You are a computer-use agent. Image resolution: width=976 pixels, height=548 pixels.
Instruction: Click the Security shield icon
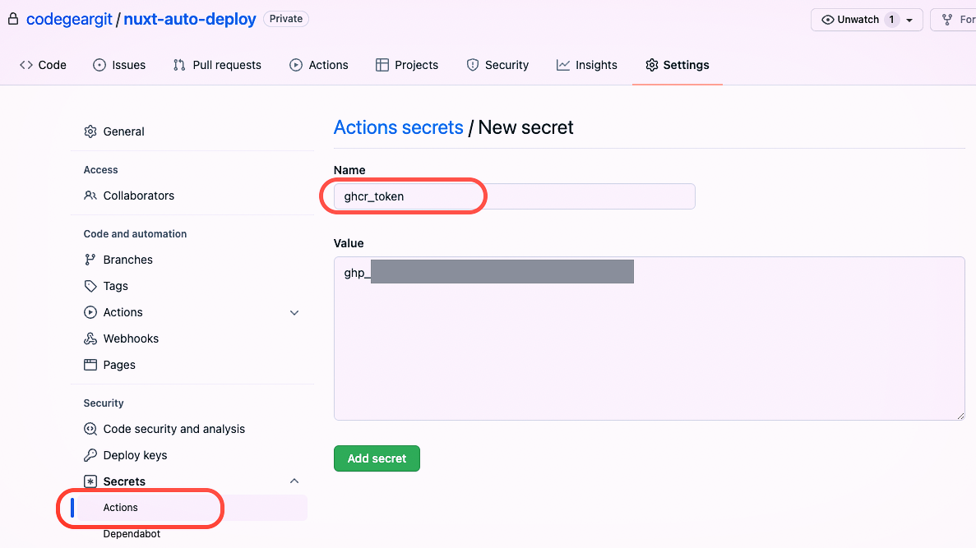[473, 65]
